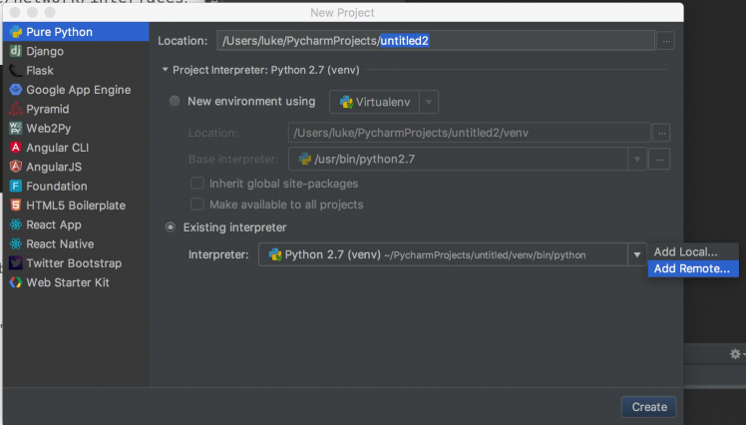Select the Web2Py project icon
The image size is (746, 425).
click(x=16, y=128)
